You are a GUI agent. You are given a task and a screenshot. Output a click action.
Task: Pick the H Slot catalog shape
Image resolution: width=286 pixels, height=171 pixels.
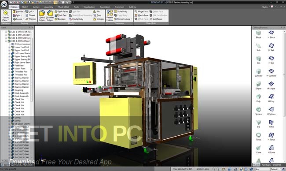tap(271, 60)
